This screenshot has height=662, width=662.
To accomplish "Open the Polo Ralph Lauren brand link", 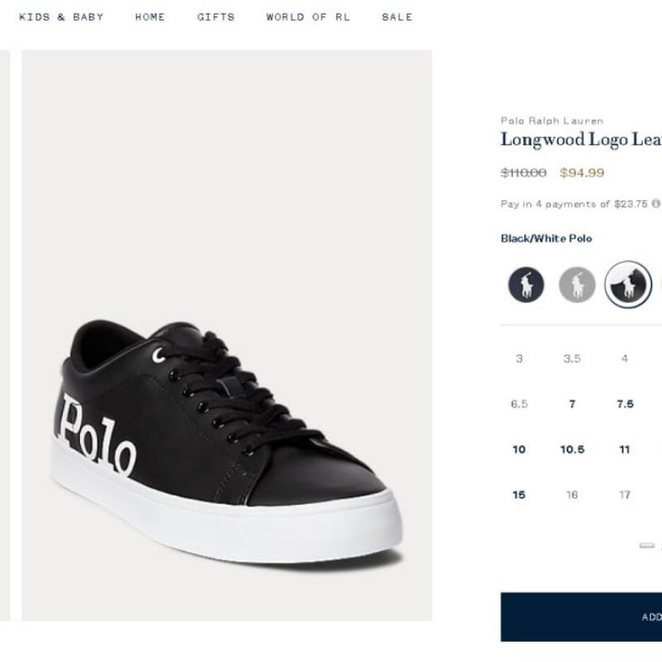I will [552, 121].
